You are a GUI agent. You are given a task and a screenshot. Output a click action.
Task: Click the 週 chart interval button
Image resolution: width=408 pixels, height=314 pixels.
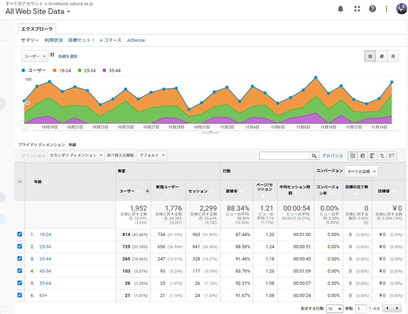381,57
